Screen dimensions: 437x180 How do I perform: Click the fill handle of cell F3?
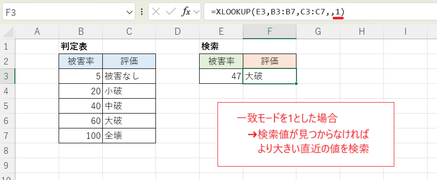pos(296,83)
